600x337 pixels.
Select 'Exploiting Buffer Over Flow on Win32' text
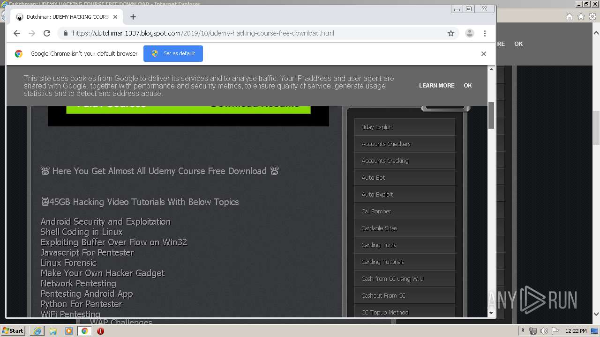pyautogui.click(x=114, y=242)
